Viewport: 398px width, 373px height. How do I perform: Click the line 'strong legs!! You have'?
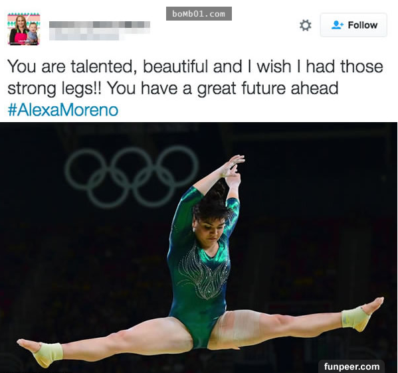click(173, 88)
